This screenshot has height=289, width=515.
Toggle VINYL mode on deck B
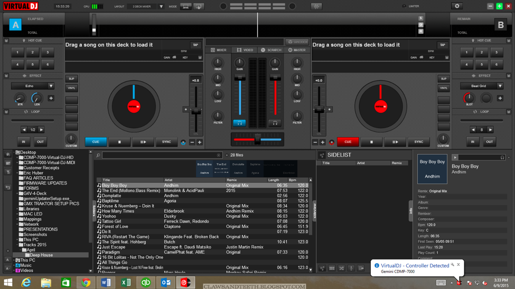[443, 88]
